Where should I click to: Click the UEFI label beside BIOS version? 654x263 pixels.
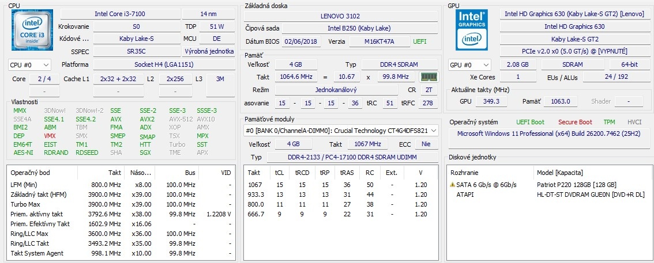tap(420, 41)
